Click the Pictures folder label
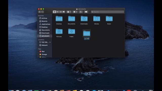This screenshot has height=91, width=162. tap(59, 37)
